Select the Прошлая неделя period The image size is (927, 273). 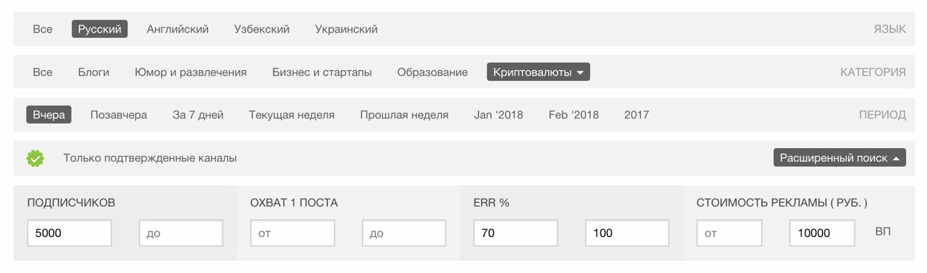click(404, 115)
